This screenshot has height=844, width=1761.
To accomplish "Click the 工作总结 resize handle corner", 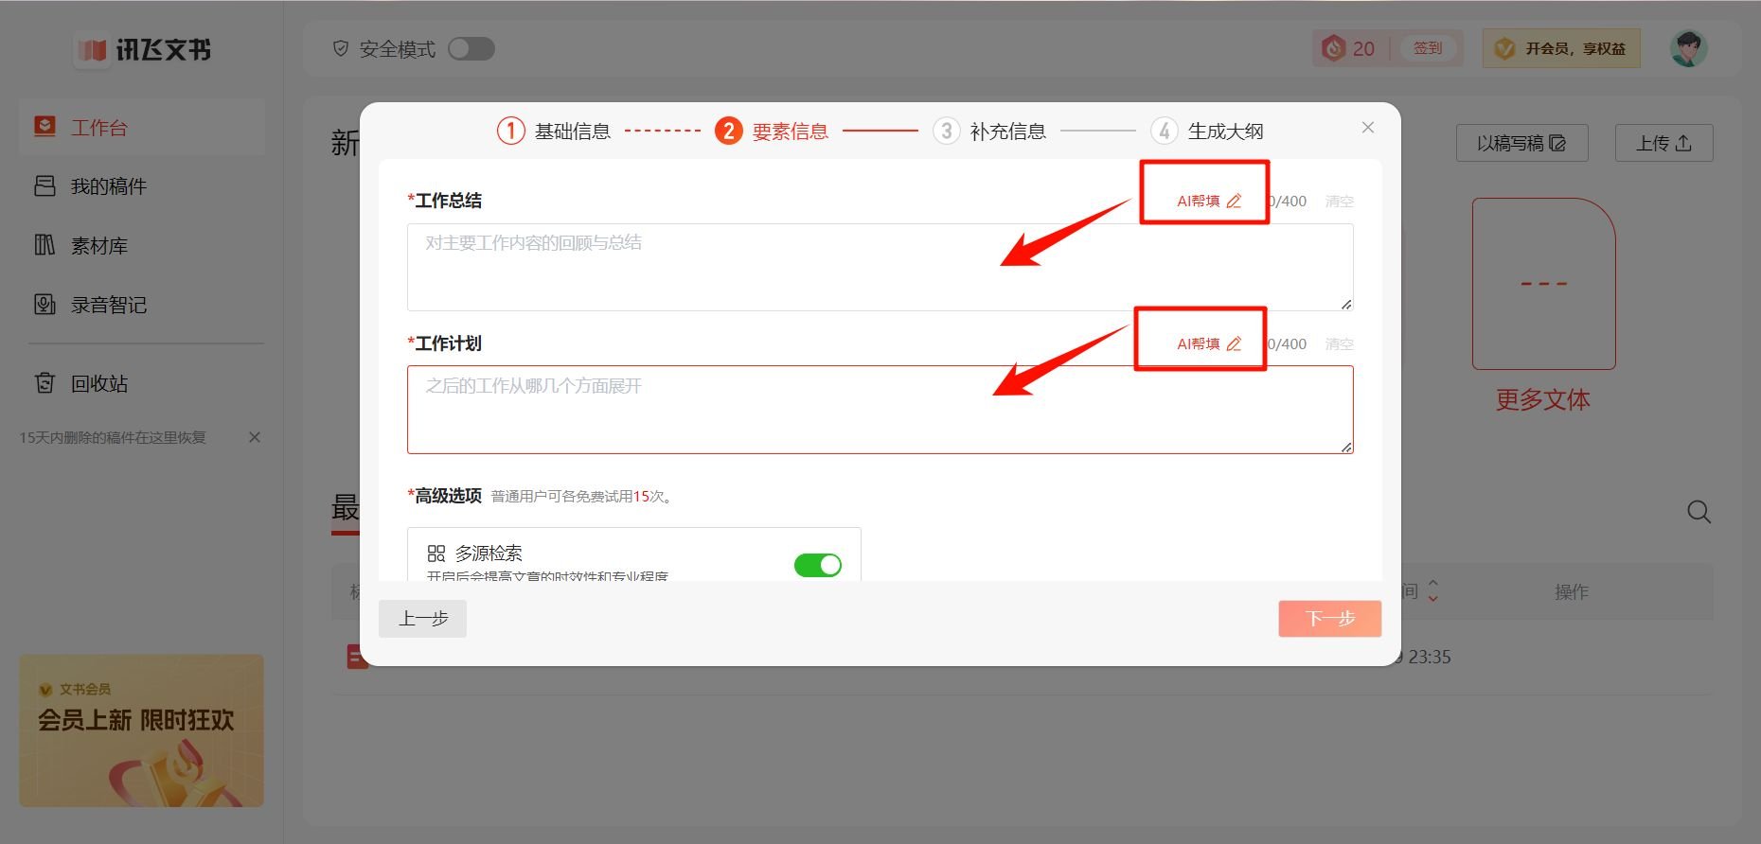I will click(x=1346, y=304).
